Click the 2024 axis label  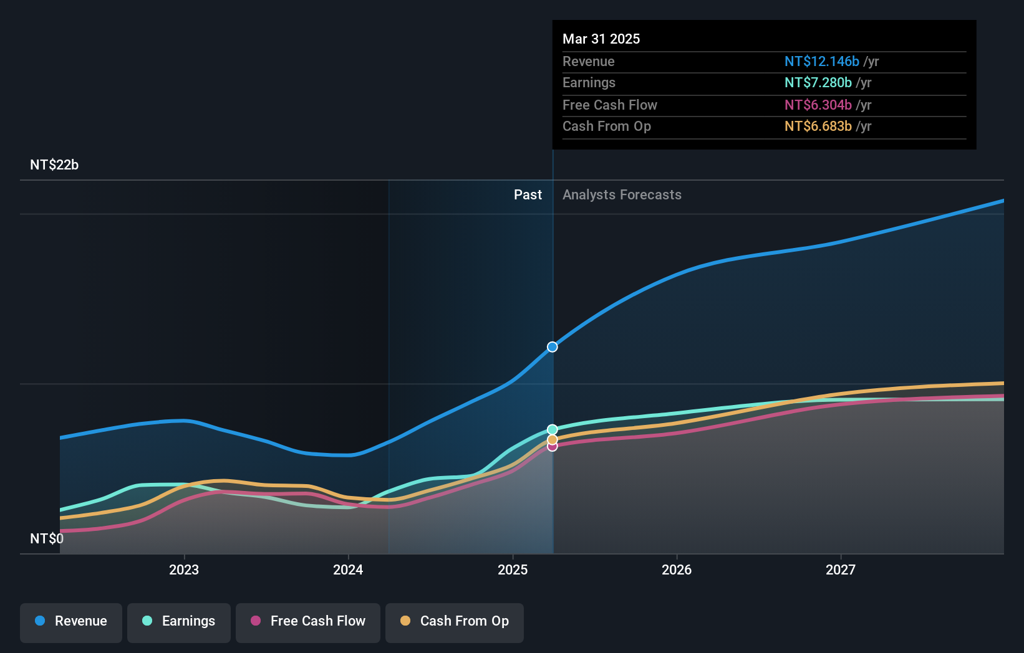(348, 570)
